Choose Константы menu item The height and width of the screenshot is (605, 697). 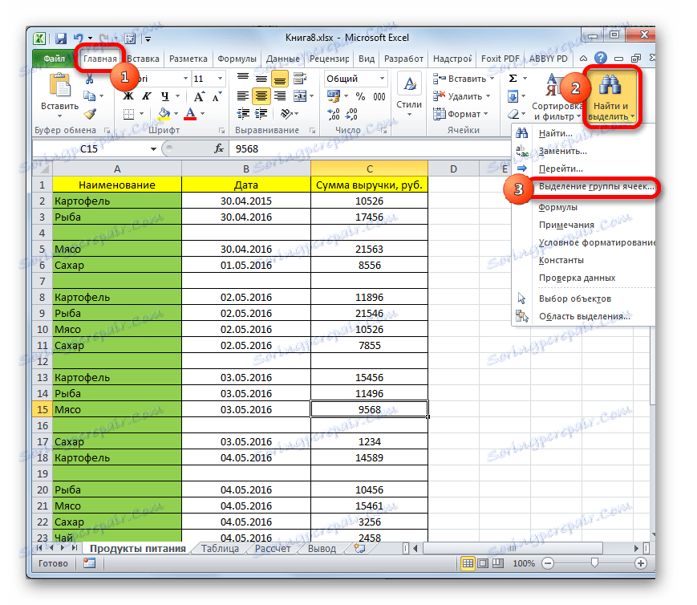click(561, 260)
